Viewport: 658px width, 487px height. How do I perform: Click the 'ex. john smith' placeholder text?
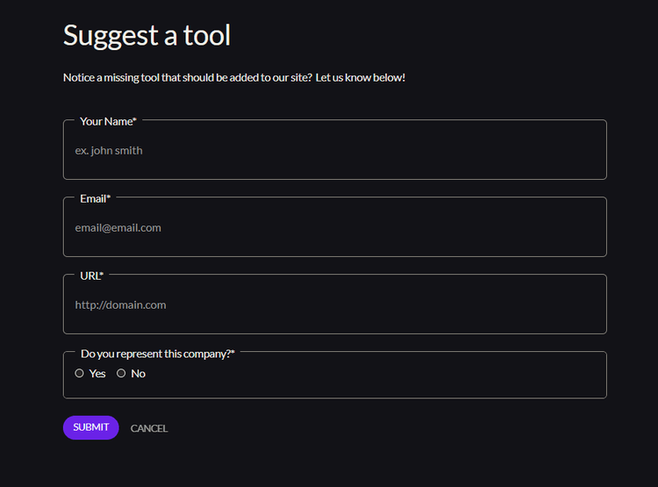point(109,151)
